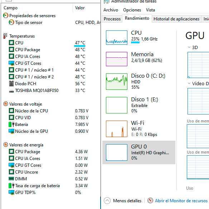Click the GPU TDP% monitor icon
The height and width of the screenshot is (209, 209).
tap(11, 193)
